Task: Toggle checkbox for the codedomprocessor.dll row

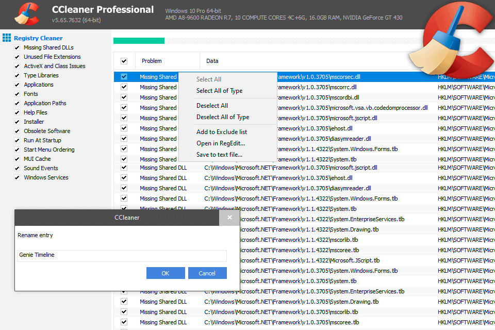Action: (124, 108)
